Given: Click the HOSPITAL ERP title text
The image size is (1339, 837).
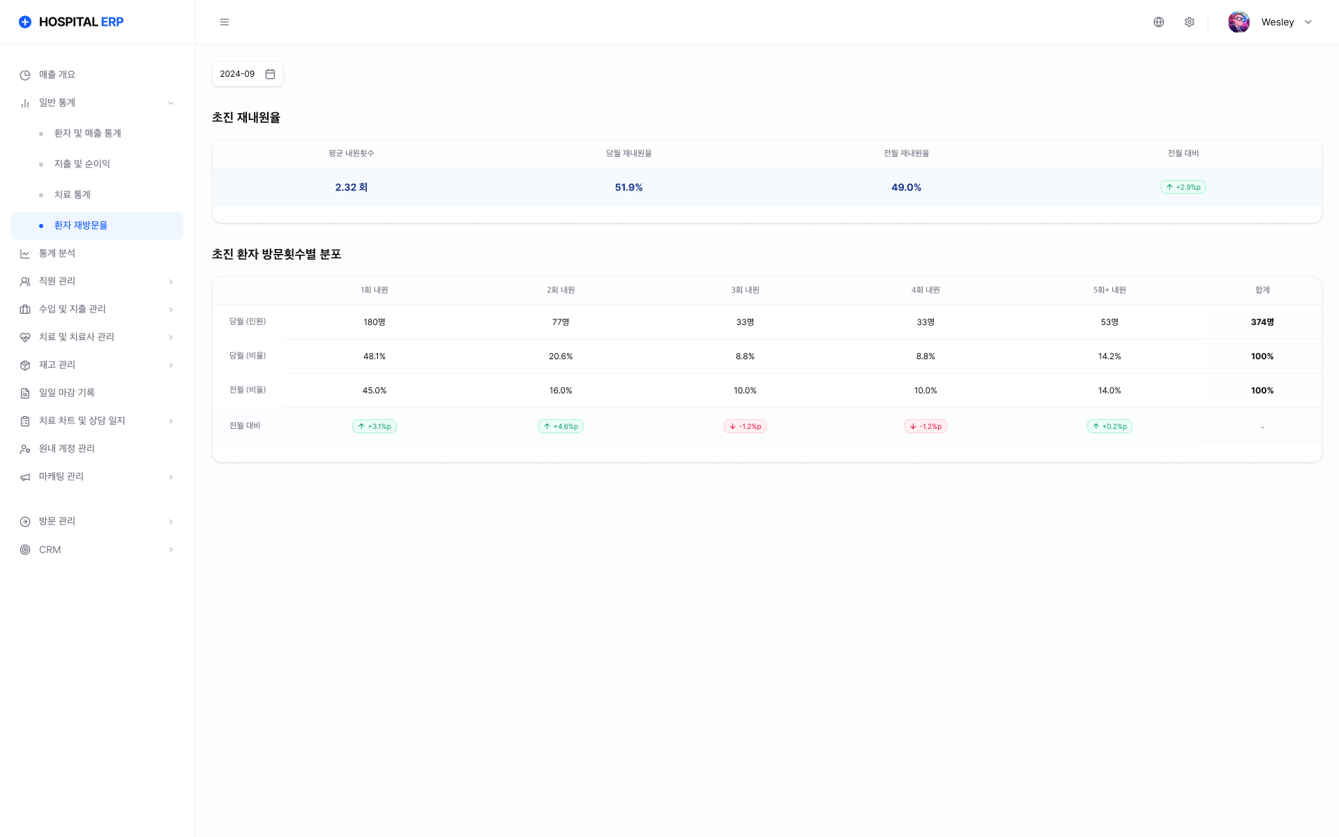Looking at the screenshot, I should coord(81,22).
